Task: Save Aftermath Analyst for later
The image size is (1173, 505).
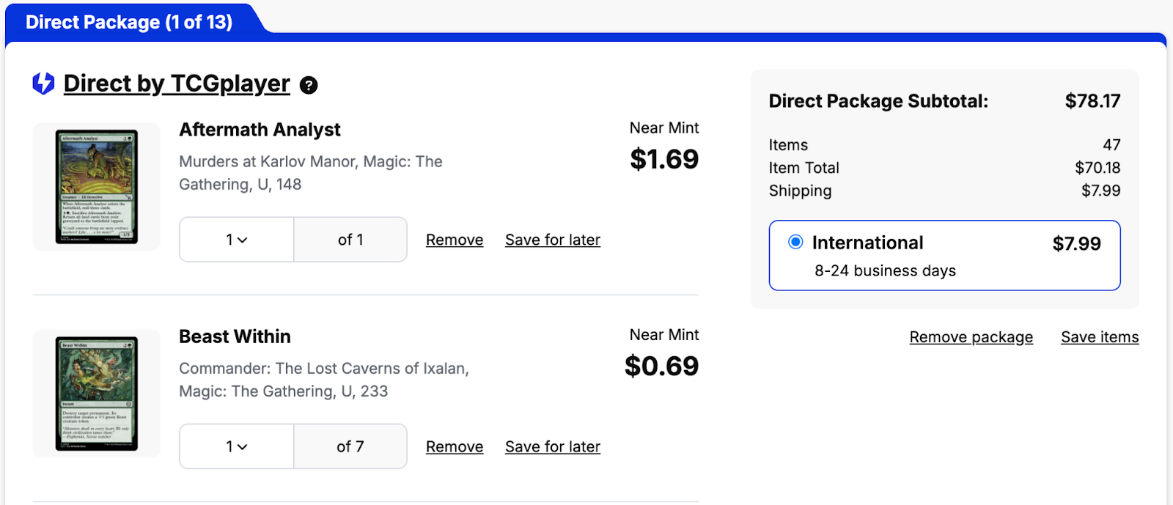Action: point(553,240)
